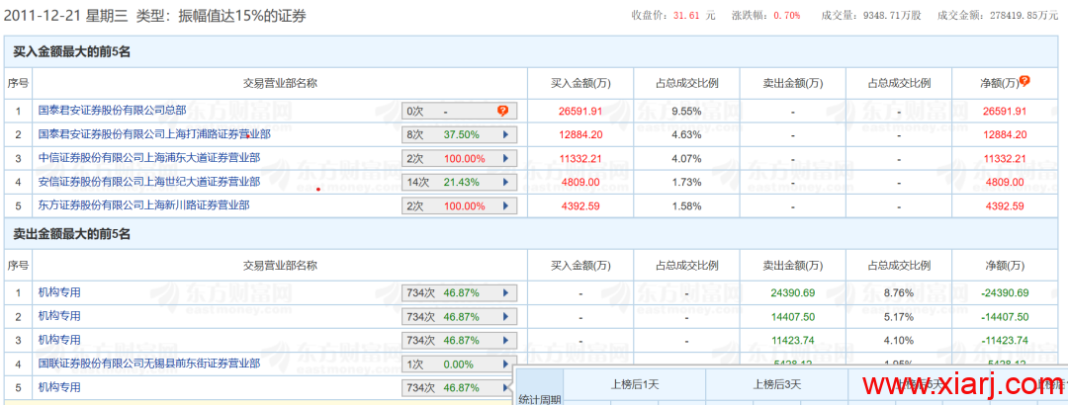Click the 1.73% proportion cell

[686, 183]
